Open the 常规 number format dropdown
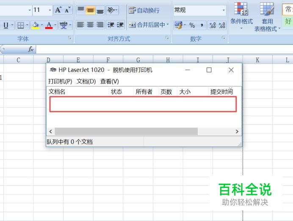This screenshot has height=221, width=293. coord(224,10)
